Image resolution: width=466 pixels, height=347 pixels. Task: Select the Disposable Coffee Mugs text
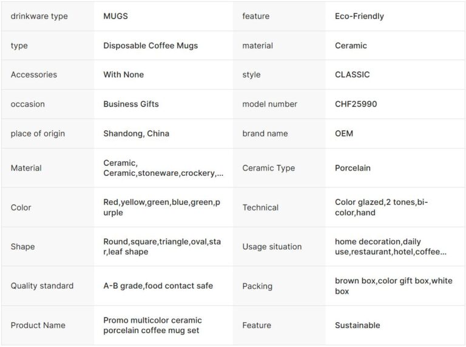pyautogui.click(x=150, y=45)
